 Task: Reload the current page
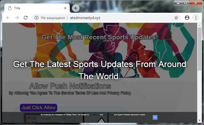point(26,18)
